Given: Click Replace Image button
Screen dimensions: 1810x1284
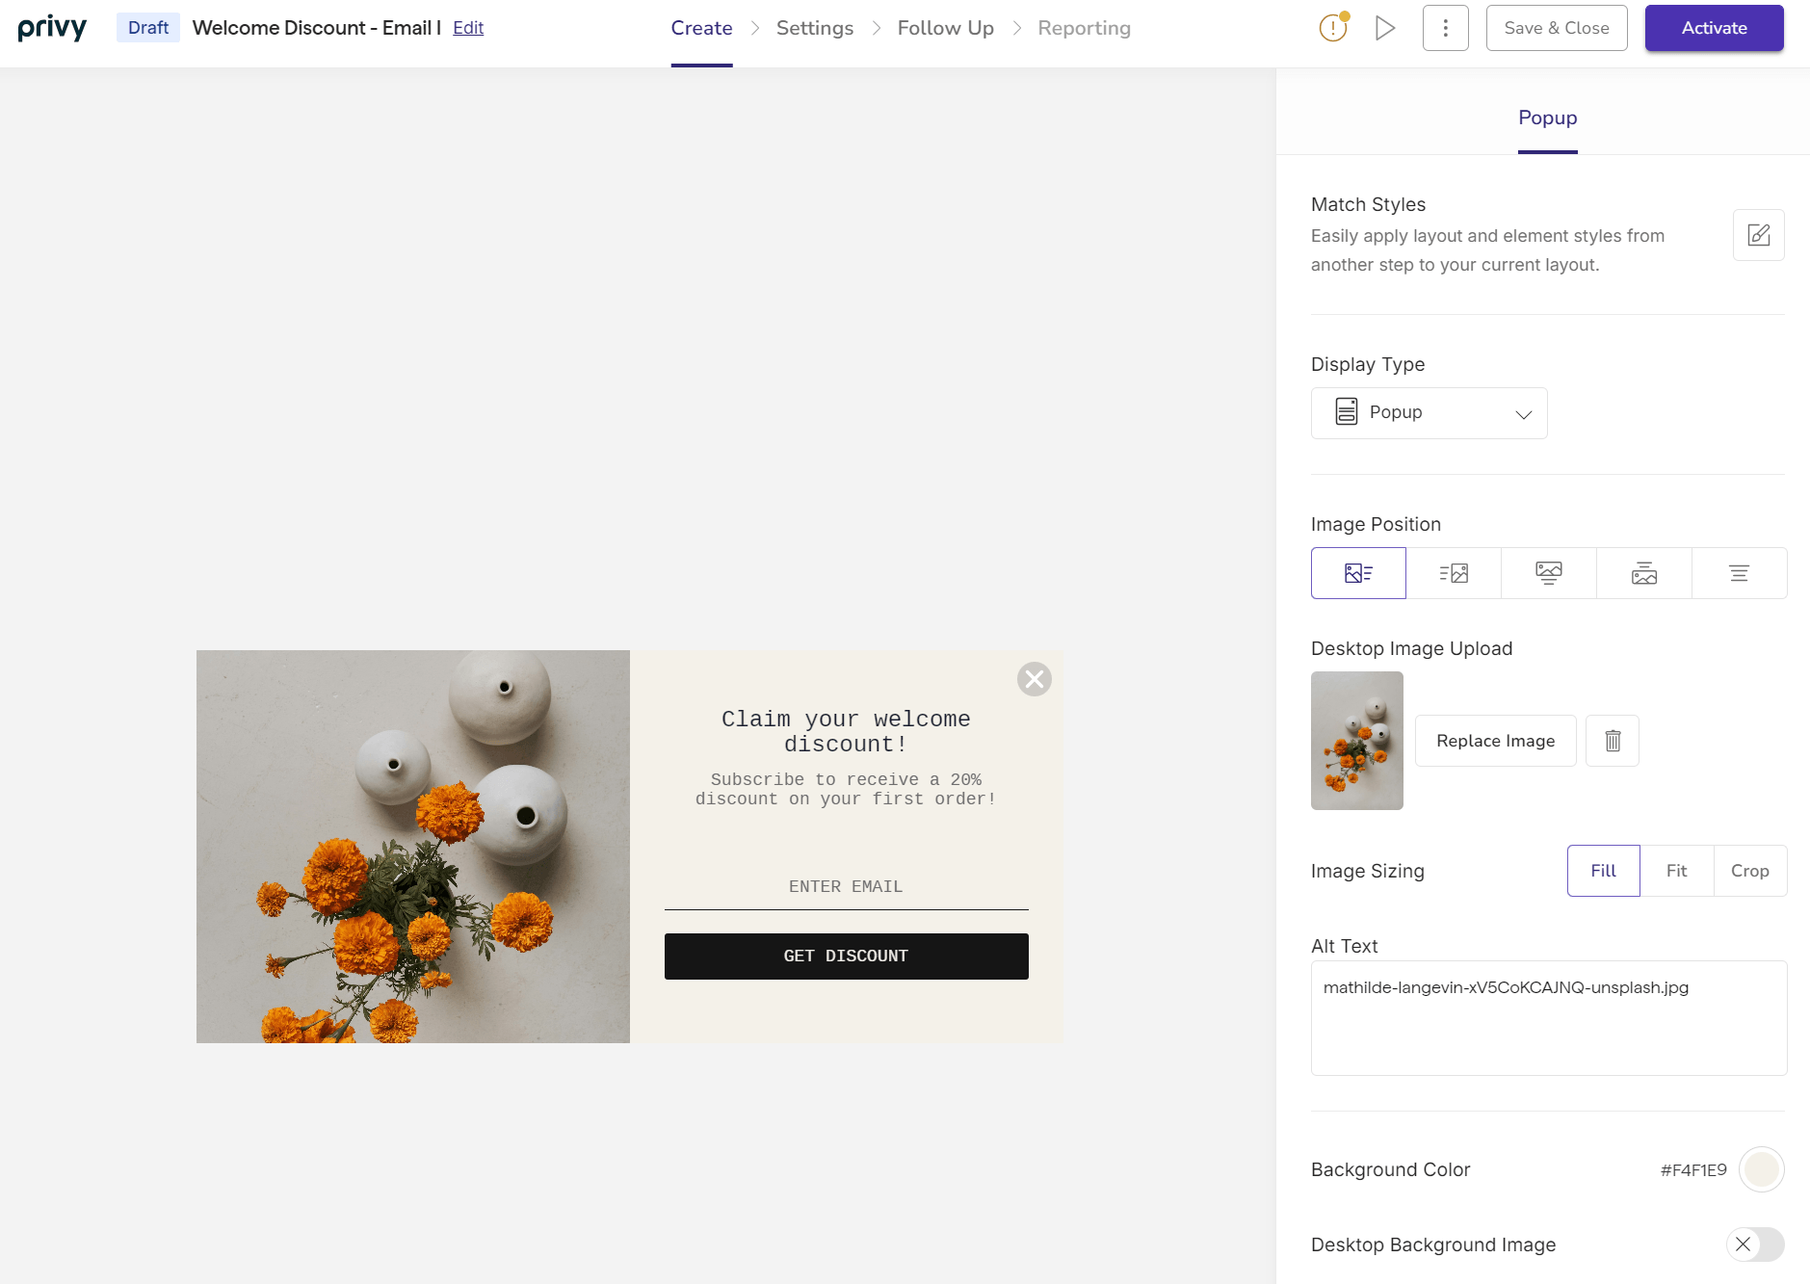Looking at the screenshot, I should click(1496, 741).
